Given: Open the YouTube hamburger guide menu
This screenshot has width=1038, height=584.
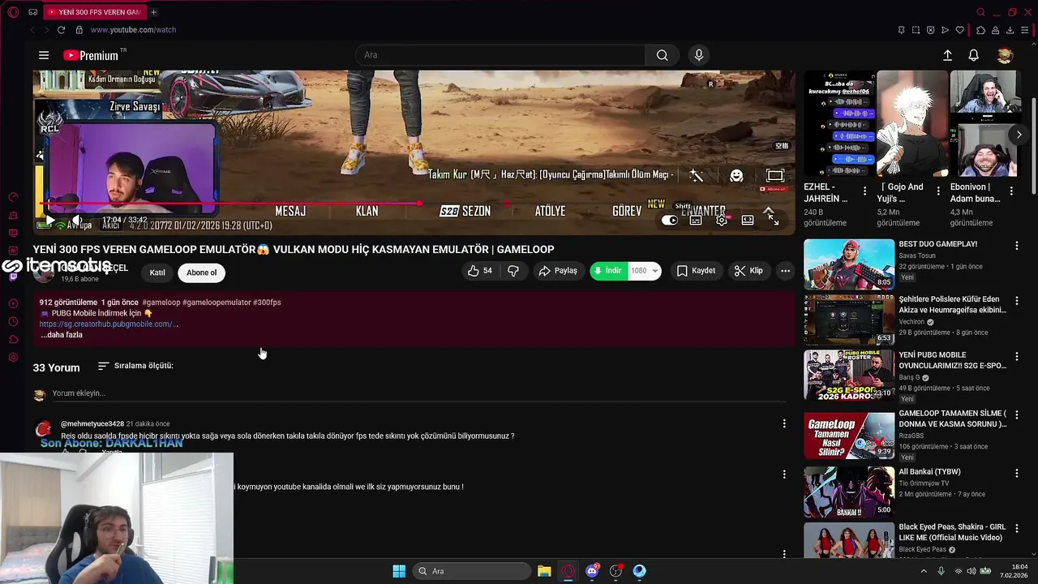Looking at the screenshot, I should (44, 55).
